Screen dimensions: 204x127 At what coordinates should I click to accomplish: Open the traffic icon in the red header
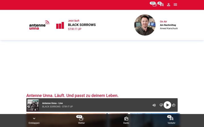[x=161, y=4]
